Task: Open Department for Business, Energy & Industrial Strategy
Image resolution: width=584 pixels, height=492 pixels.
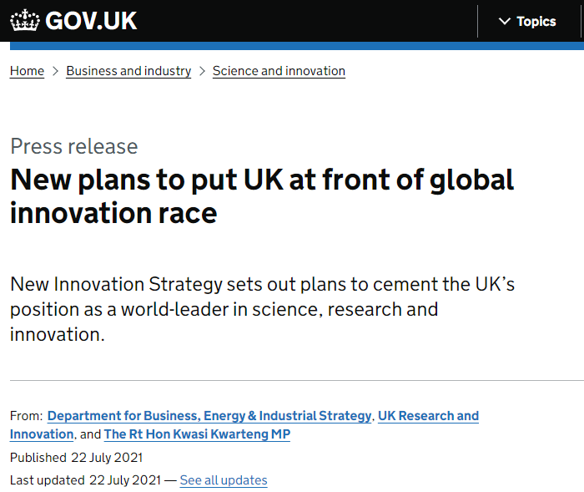Action: 209,416
